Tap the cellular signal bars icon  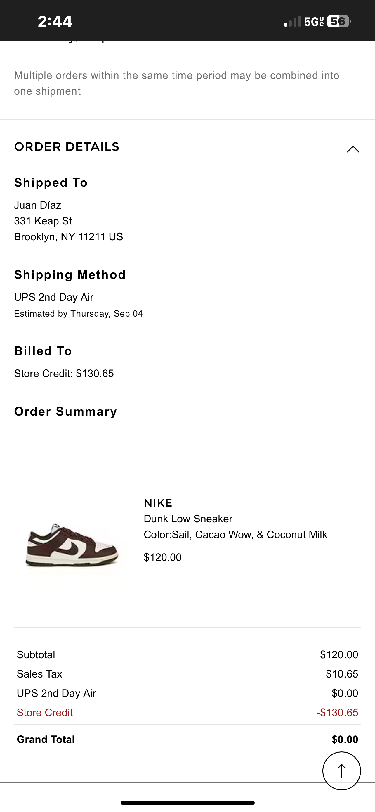point(293,22)
